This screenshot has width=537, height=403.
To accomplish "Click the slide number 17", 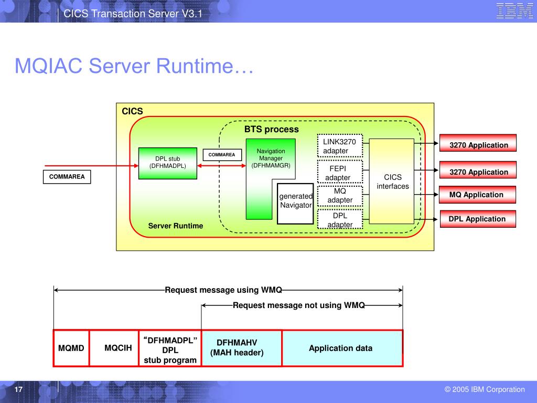I will (x=18, y=390).
